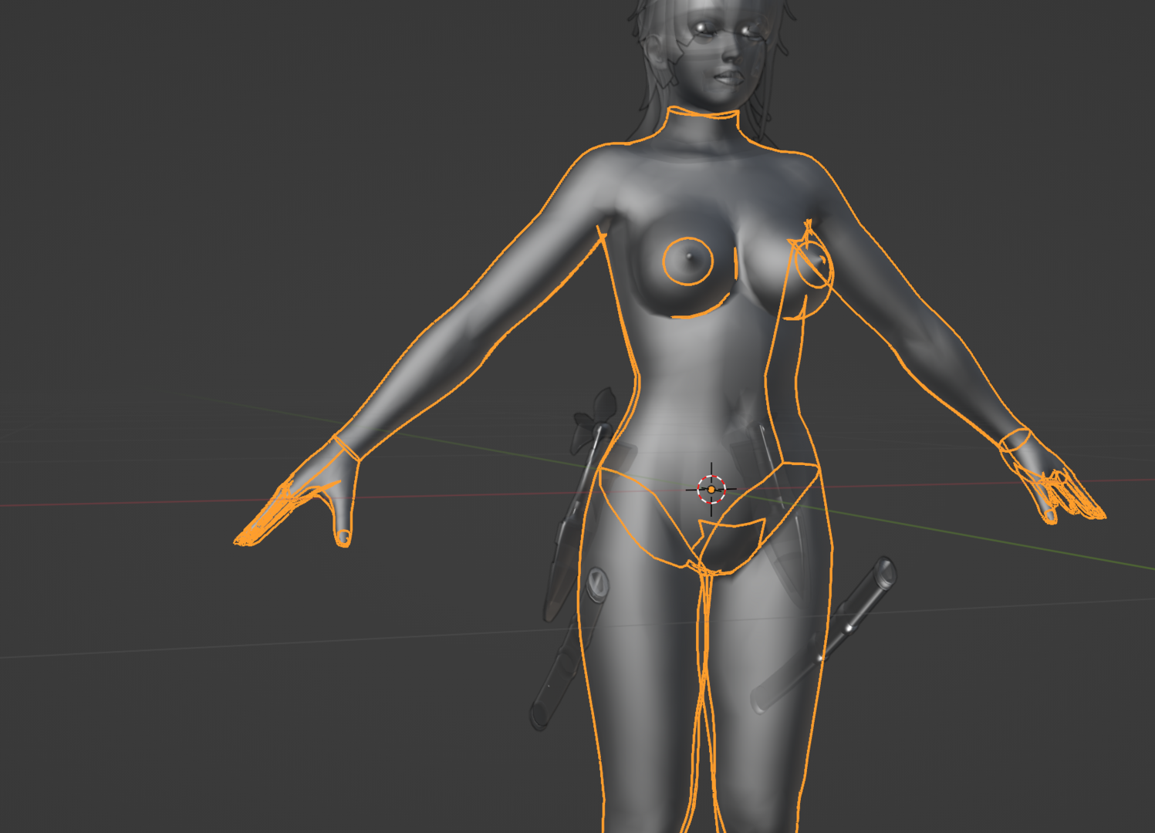Select the small oval capsule near the knife
This screenshot has width=1155, height=833.
[x=597, y=584]
